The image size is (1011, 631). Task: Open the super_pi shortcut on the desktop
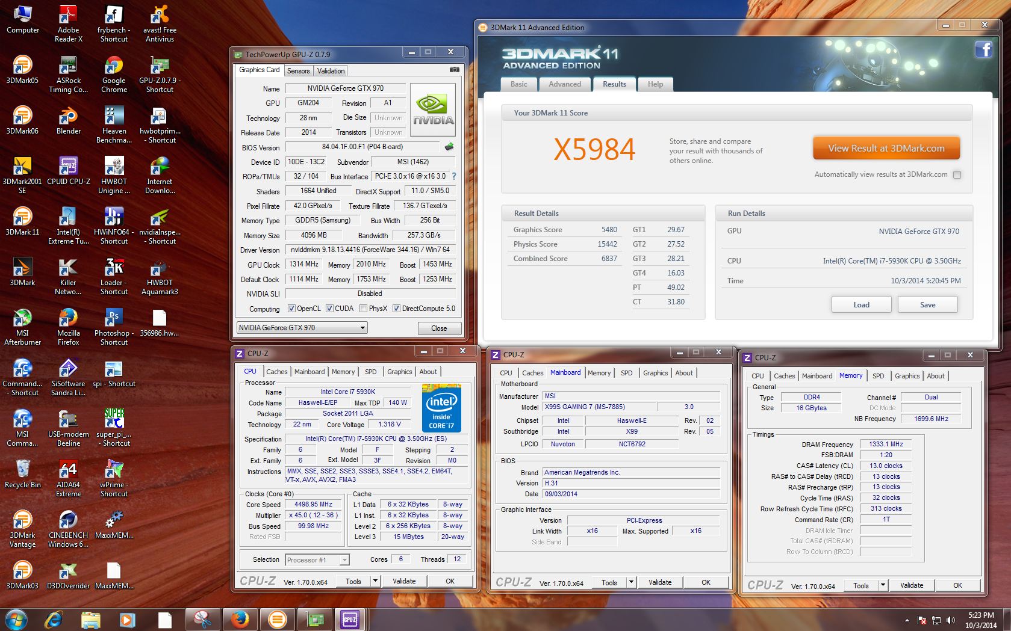click(x=114, y=428)
